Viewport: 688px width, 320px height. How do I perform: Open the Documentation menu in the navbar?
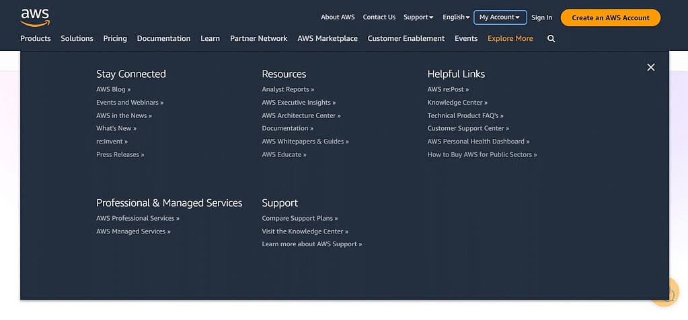pos(163,38)
